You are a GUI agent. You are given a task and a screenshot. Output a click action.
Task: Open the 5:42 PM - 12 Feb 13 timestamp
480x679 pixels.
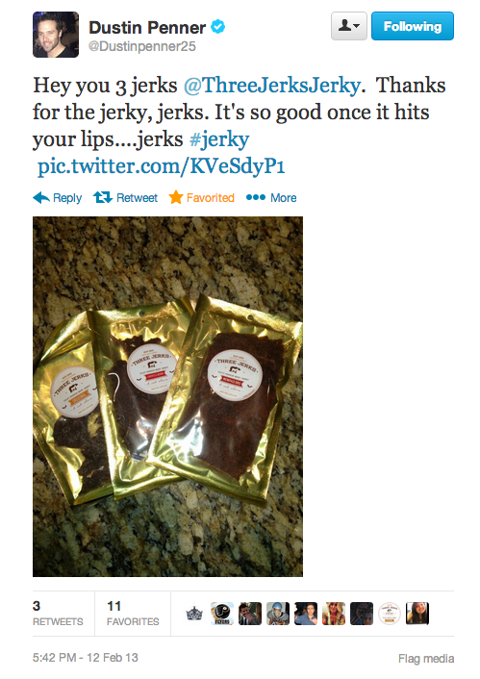coord(86,657)
